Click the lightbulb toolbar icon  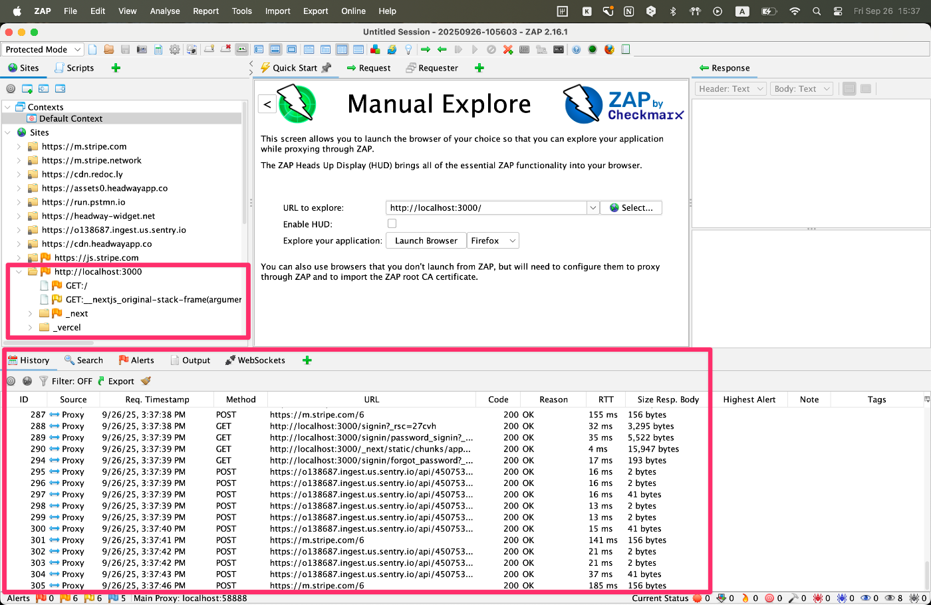(408, 49)
